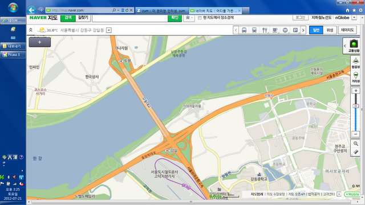Screen dimensions: 365x205
Task: Click the 로그인 login button
Action: click(x=301, y=18)
